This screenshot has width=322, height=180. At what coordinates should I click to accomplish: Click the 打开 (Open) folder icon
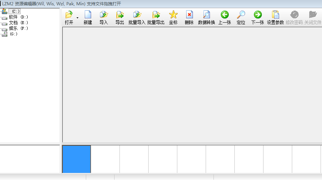pos(69,15)
